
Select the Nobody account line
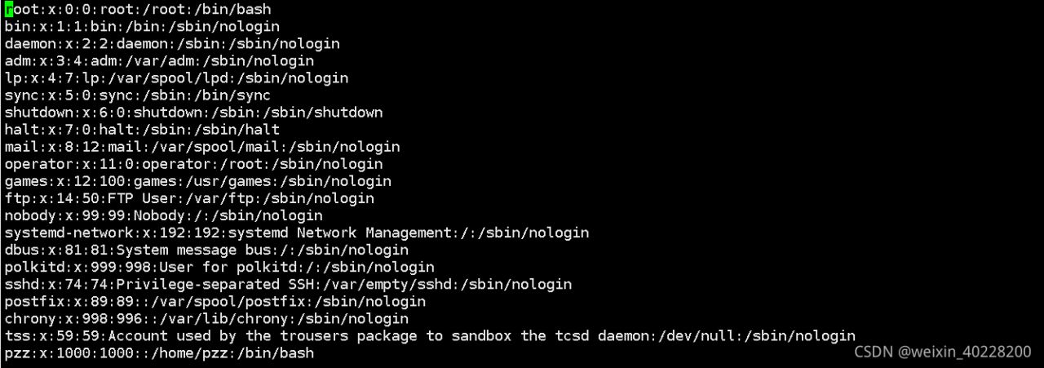tap(163, 216)
